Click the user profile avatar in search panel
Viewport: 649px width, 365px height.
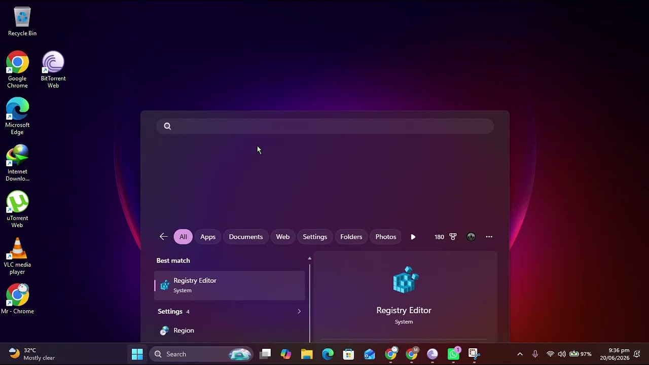[471, 237]
